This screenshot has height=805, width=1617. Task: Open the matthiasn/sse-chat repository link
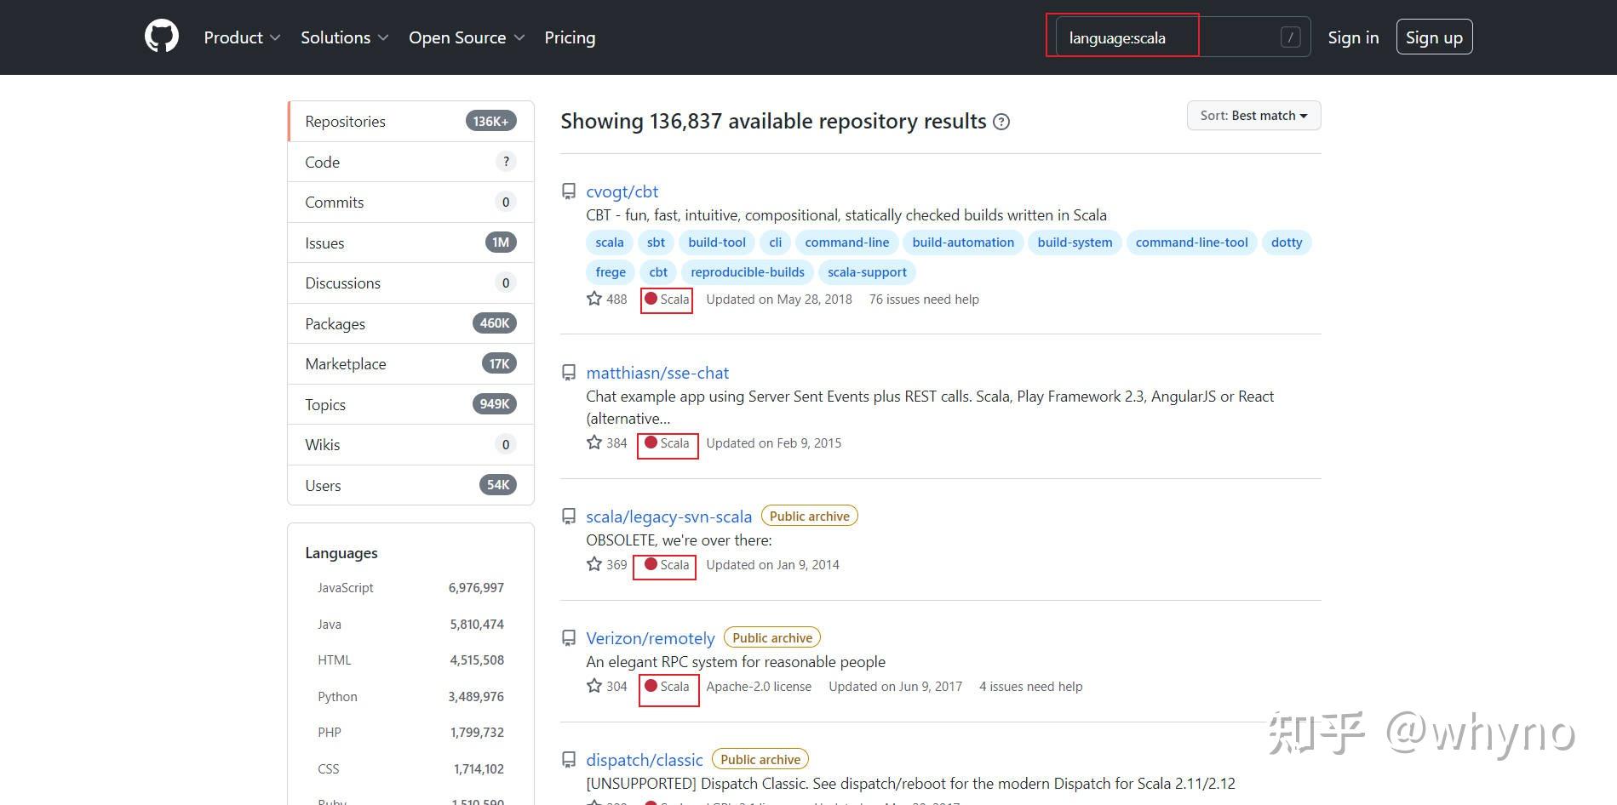pos(657,373)
